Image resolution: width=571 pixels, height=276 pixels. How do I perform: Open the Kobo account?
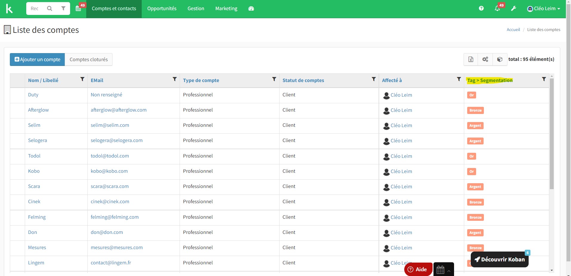pos(34,171)
